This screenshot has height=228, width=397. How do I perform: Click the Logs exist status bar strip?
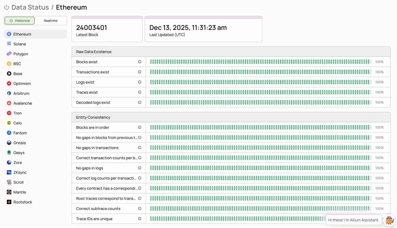[x=260, y=82]
